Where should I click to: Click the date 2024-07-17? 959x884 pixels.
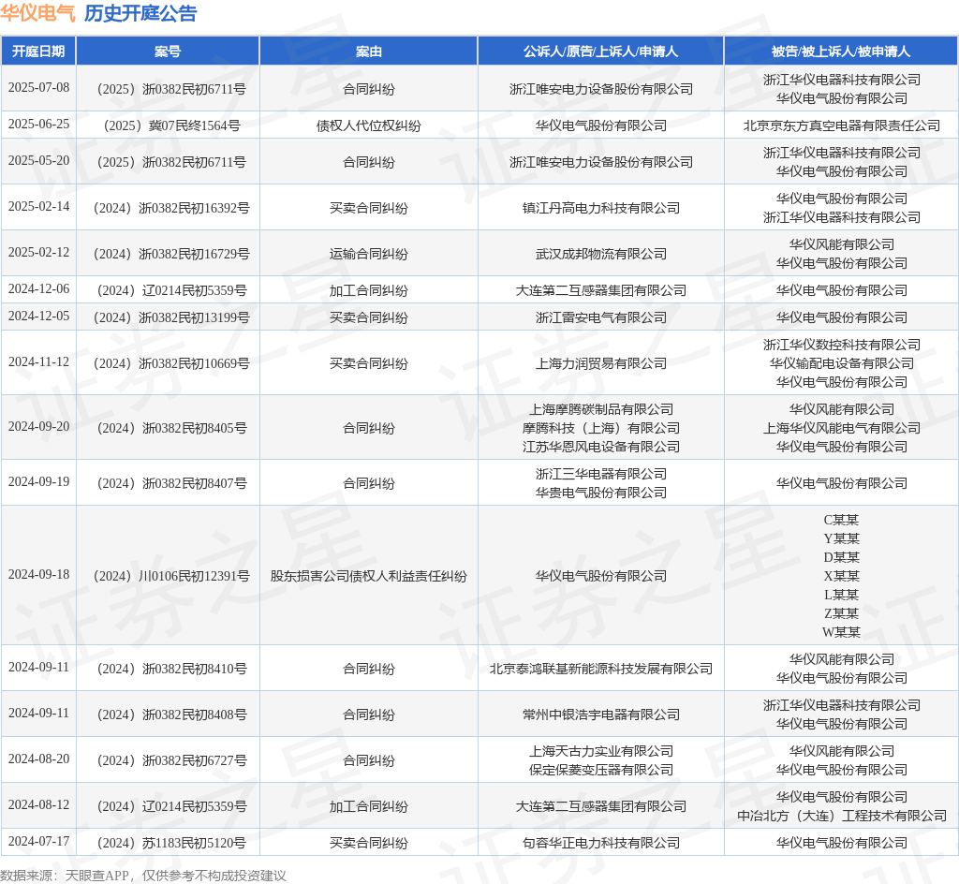tap(38, 841)
